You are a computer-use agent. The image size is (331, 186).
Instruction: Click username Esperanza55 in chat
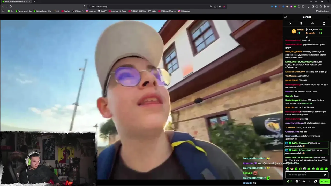pyautogui.click(x=291, y=136)
